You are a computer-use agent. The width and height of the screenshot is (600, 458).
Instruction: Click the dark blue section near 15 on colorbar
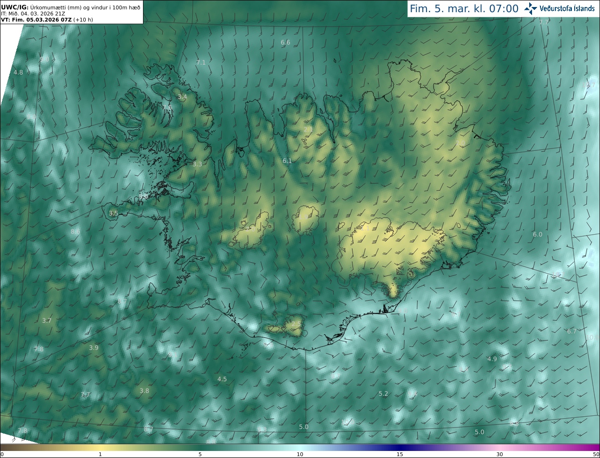(x=399, y=448)
